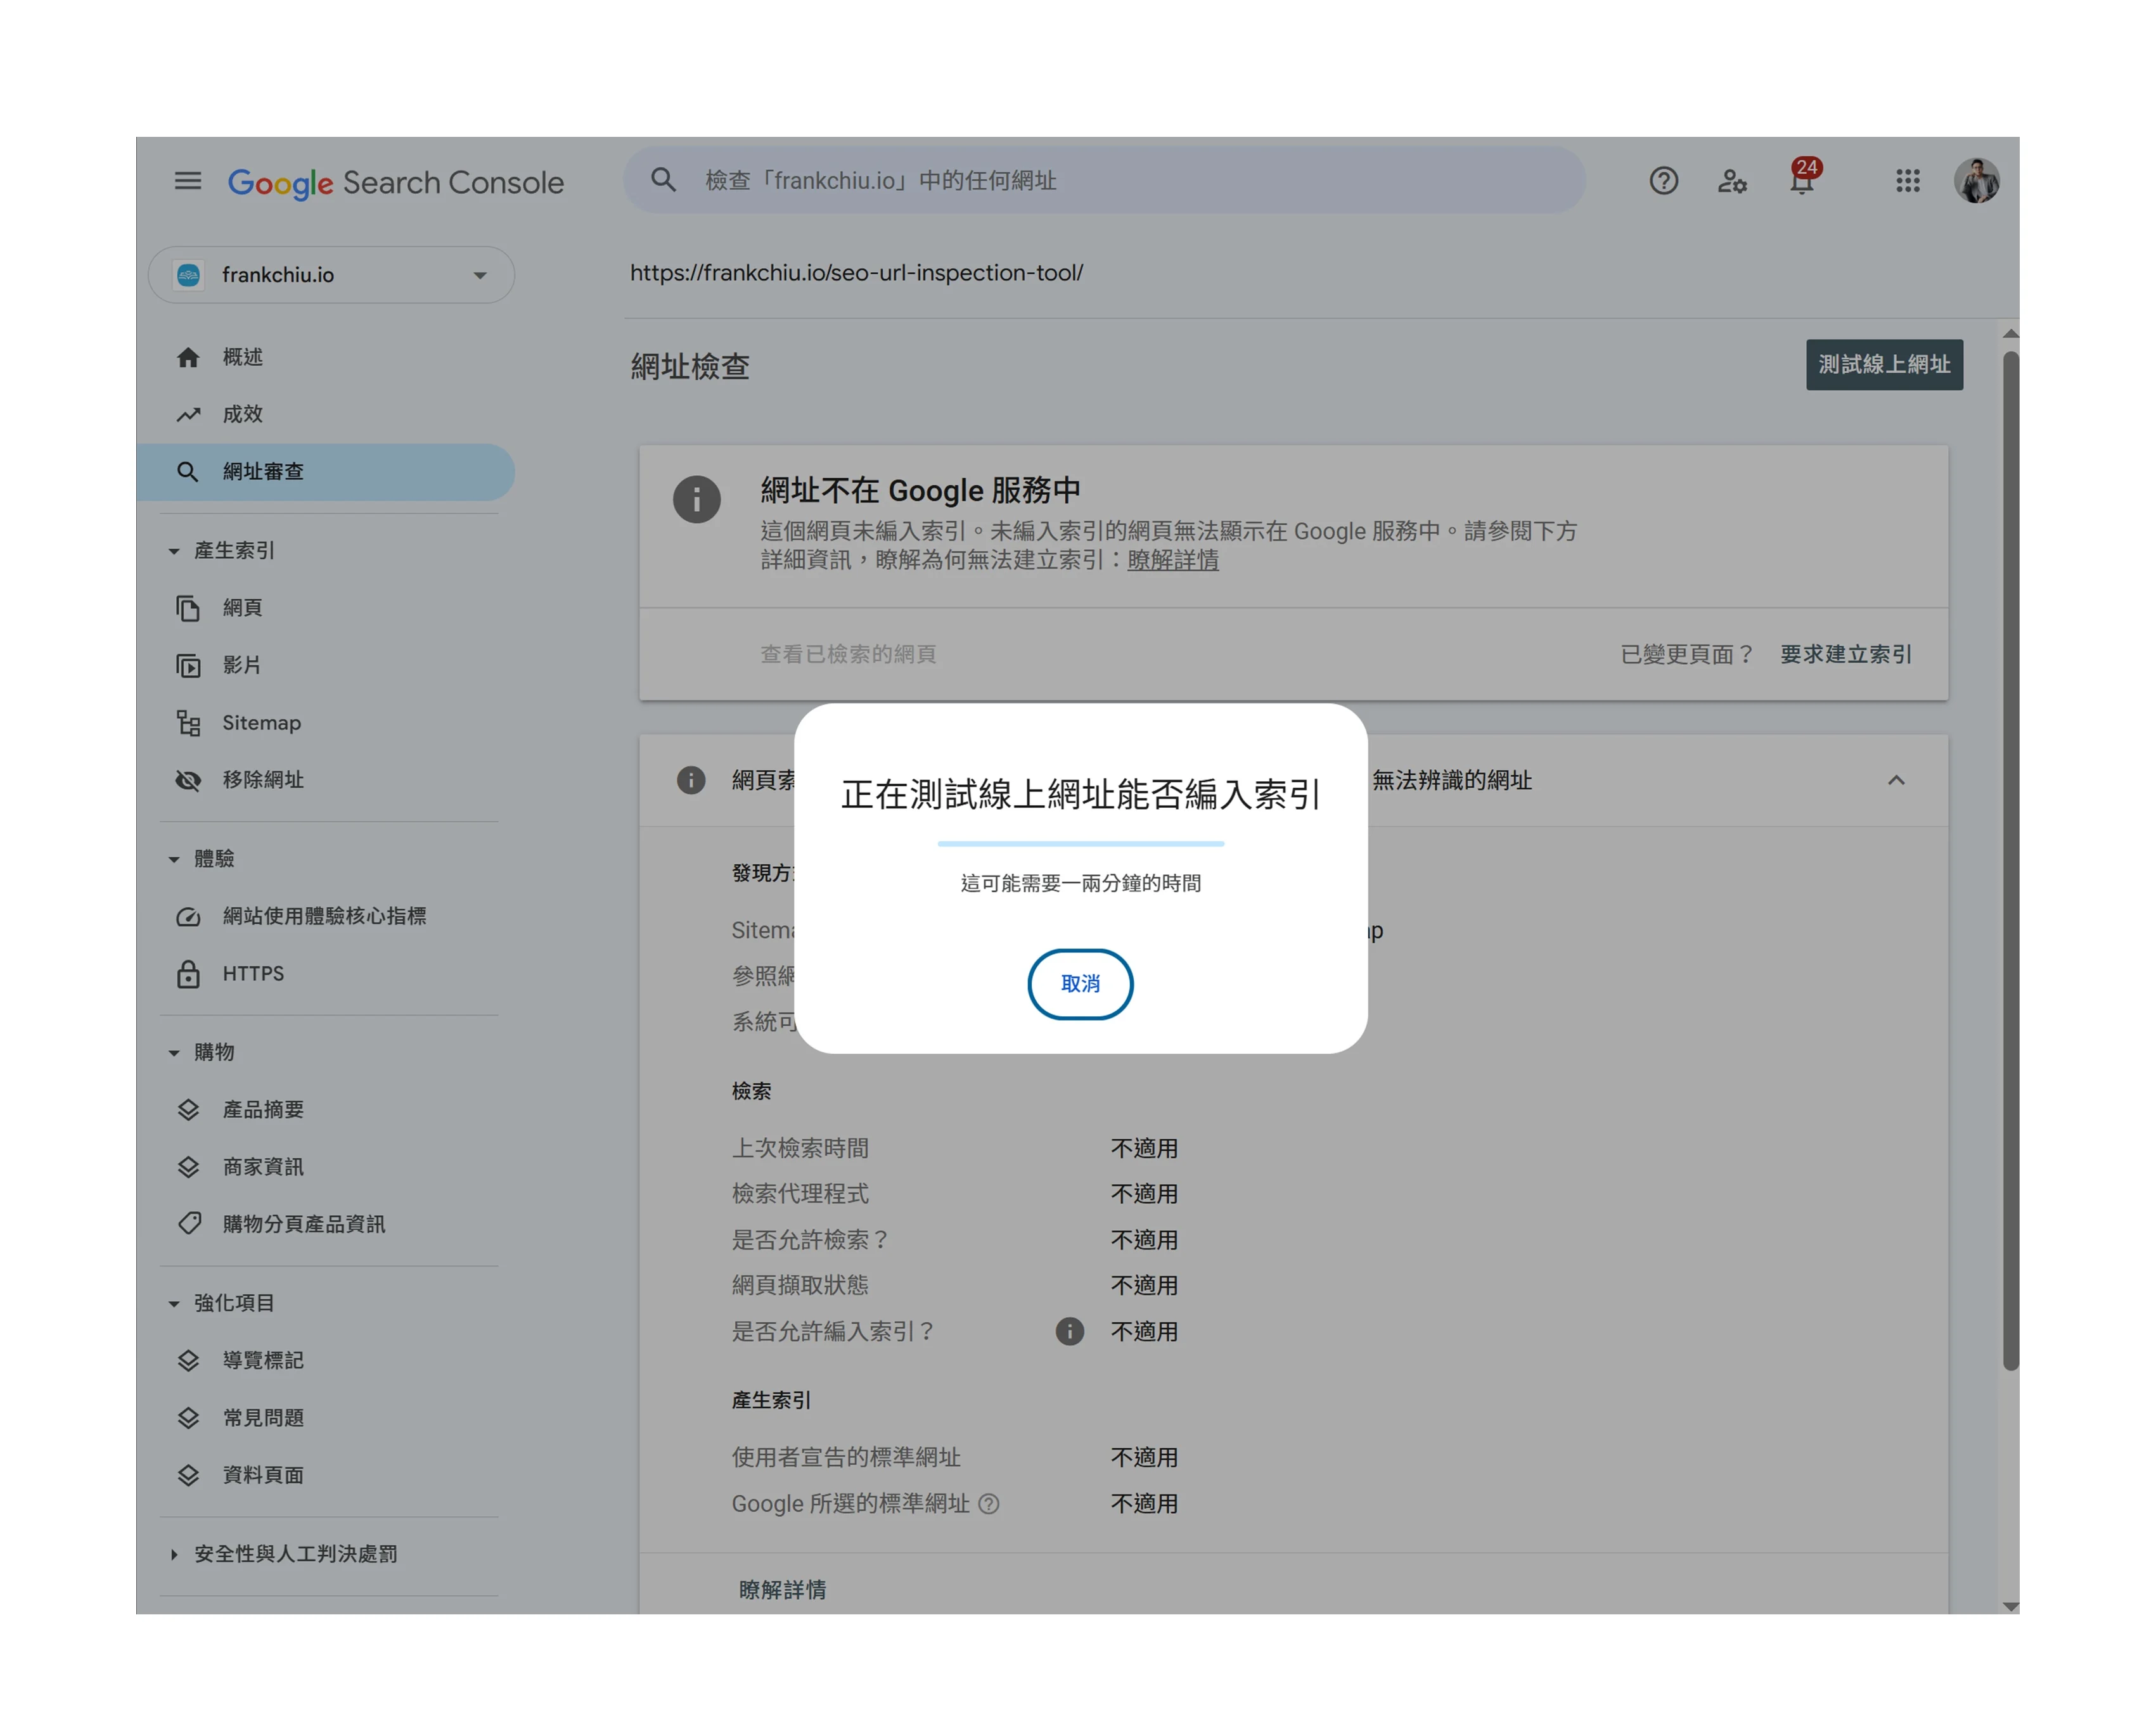Click help icon next to Google 所選的標準網址

(x=988, y=1503)
